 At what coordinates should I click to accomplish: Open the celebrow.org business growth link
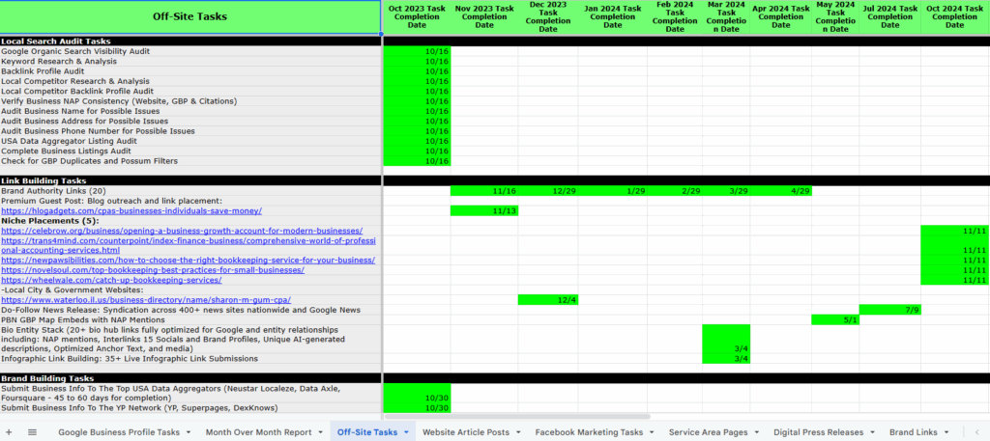(x=182, y=231)
